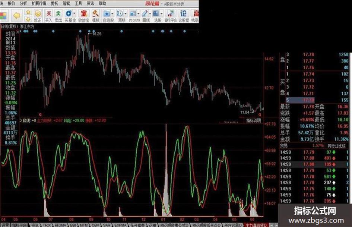Viewport: 352px width, 227px height.
Task: Open the 资讯 menu in menu bar
Action: tap(90, 3)
